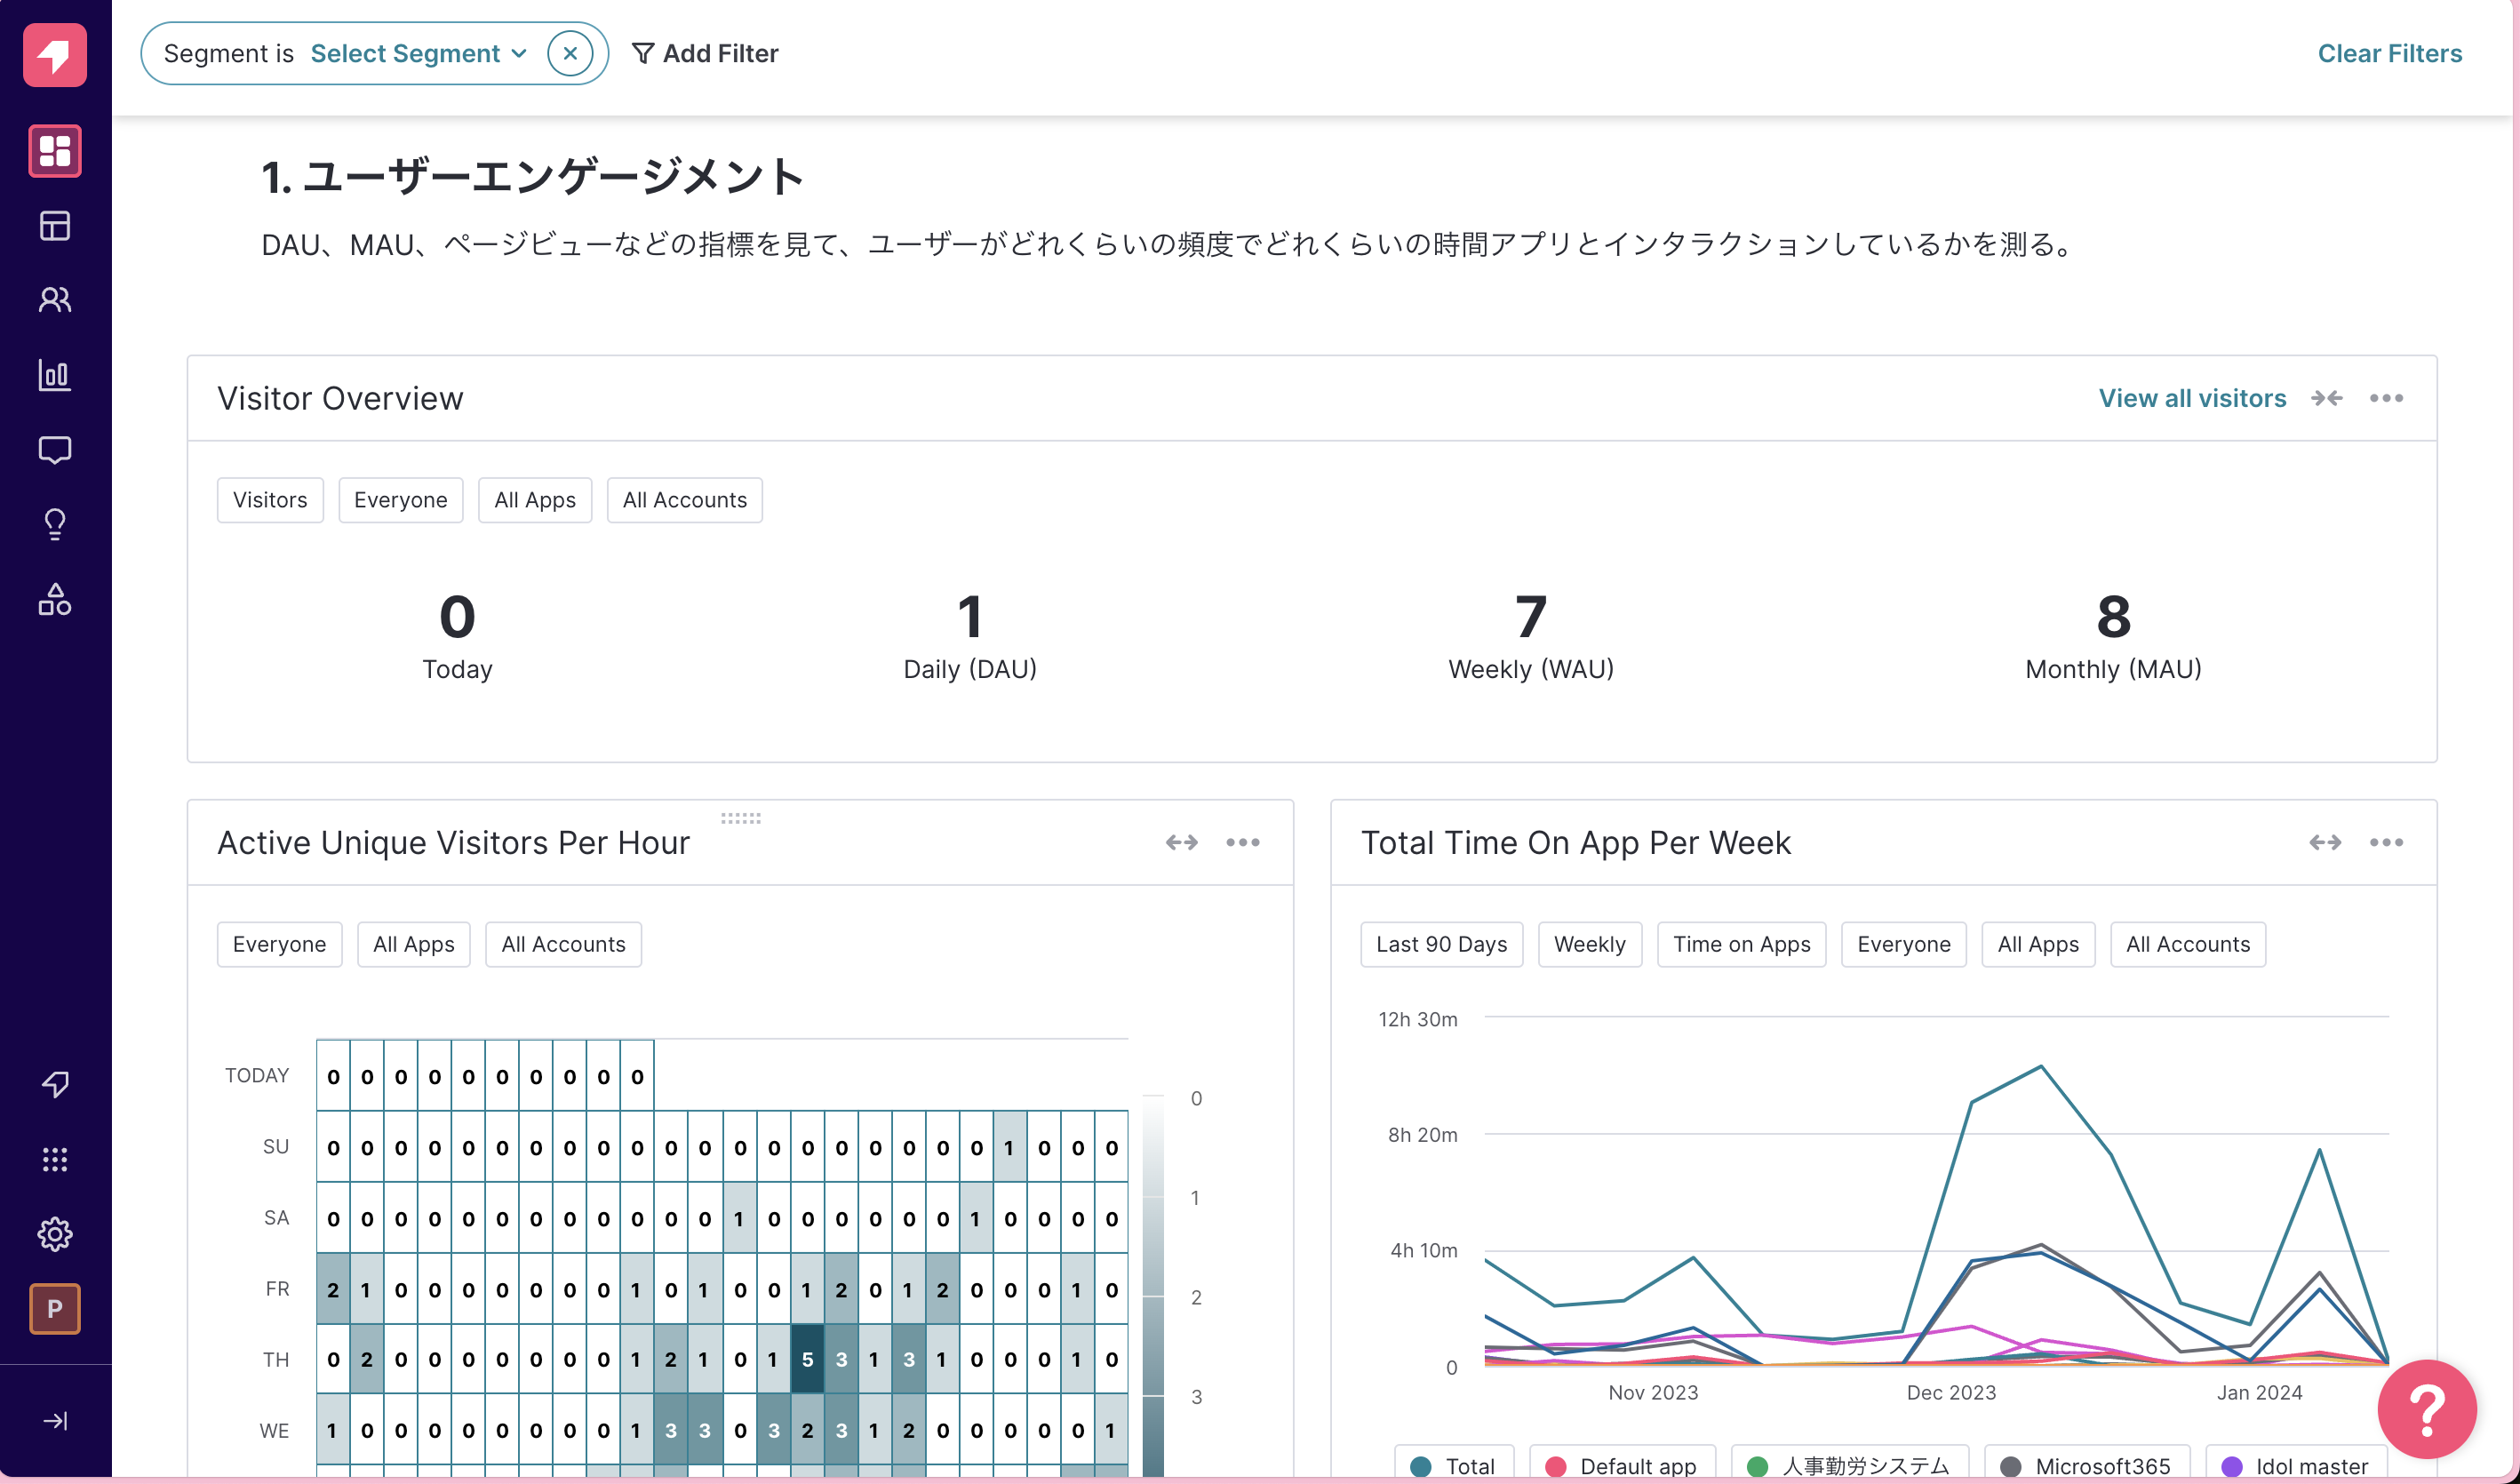
Task: Select the 'Everyone' filter on Active Unique Visitors
Action: [279, 943]
